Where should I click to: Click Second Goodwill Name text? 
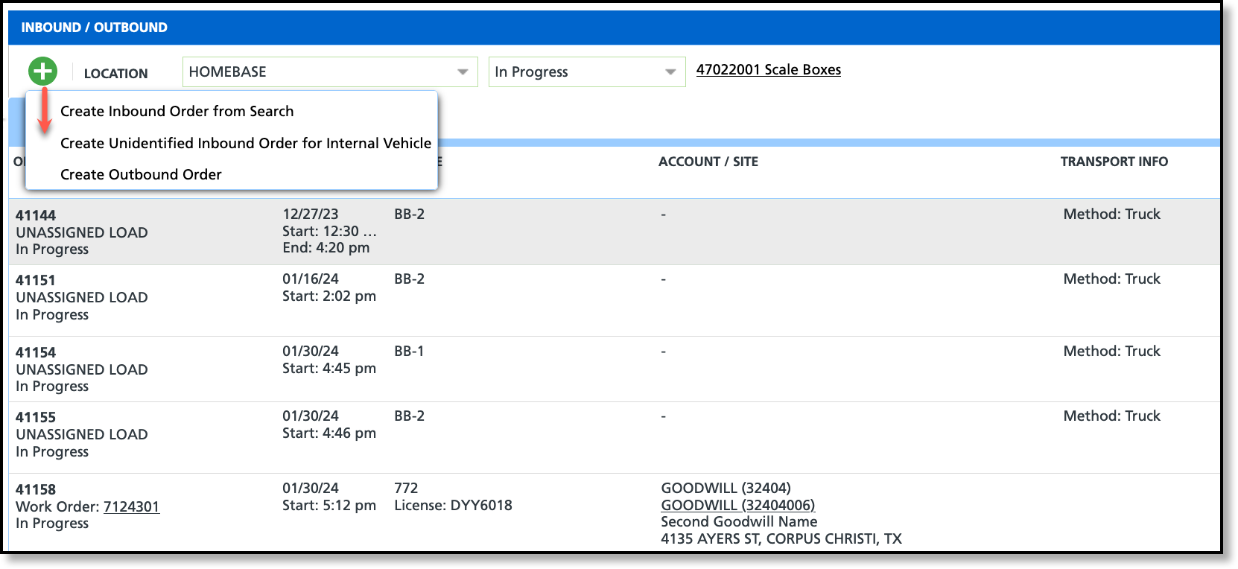[x=739, y=521]
